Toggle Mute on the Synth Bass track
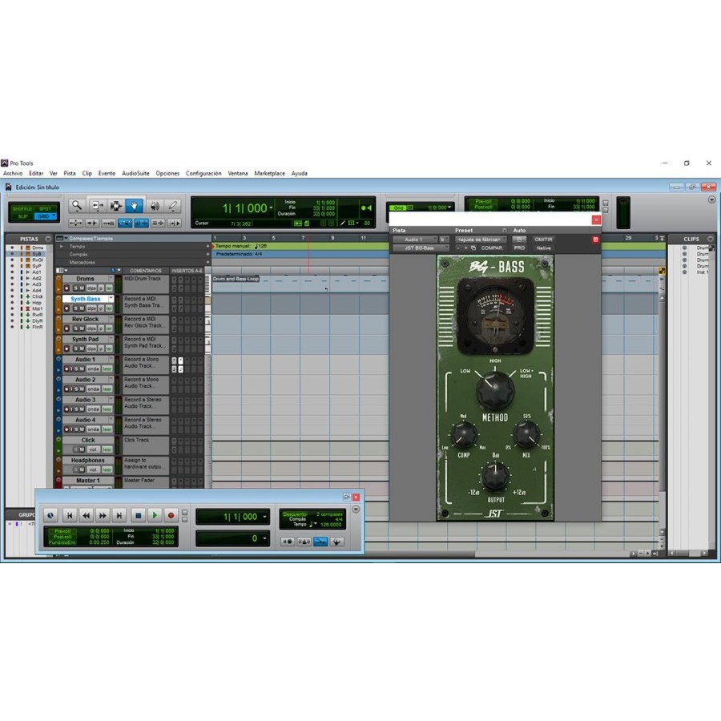The image size is (721, 721). click(81, 308)
